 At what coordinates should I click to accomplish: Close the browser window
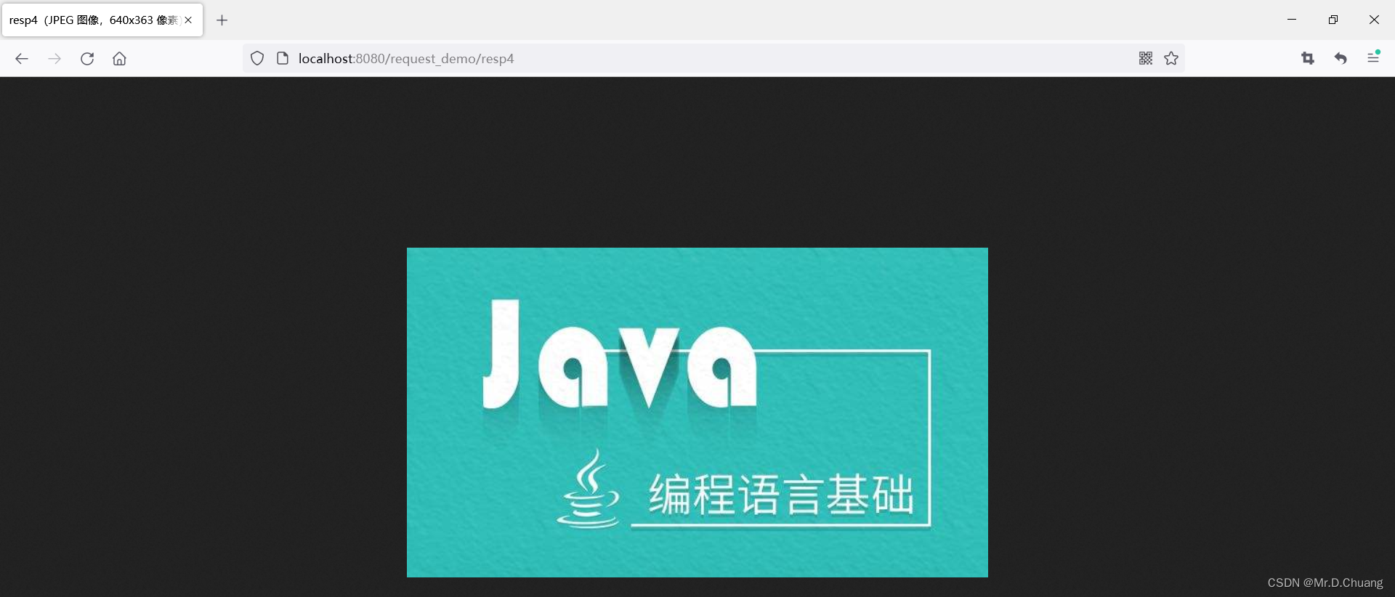(x=1374, y=20)
